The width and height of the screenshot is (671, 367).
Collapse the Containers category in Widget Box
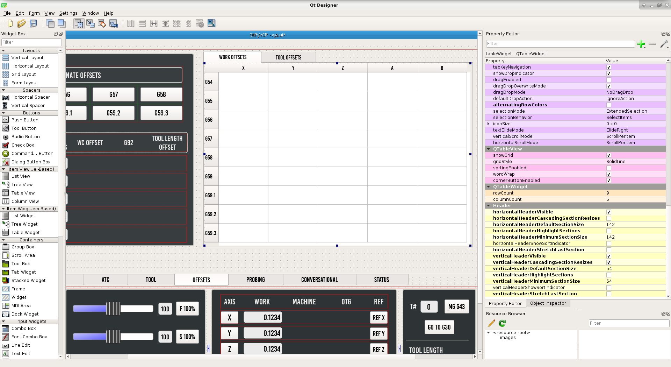(3, 240)
